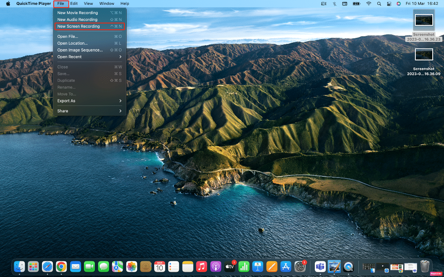Screen dimensions: 444x277
Task: Expand the Share submenu
Action: (90, 111)
